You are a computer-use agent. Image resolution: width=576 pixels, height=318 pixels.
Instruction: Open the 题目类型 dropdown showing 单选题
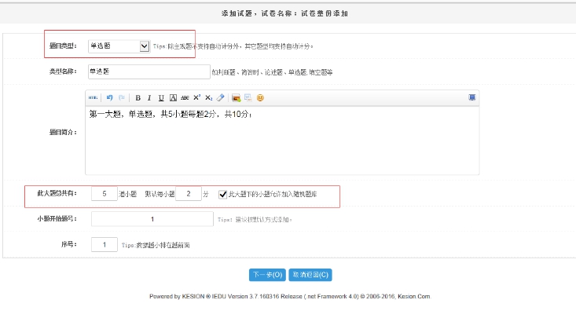[118, 46]
